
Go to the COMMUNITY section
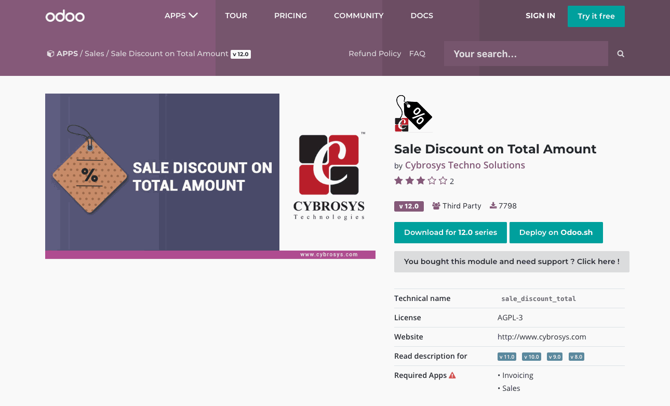[x=358, y=16]
